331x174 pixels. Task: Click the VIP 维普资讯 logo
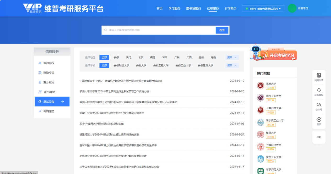[x=32, y=8]
